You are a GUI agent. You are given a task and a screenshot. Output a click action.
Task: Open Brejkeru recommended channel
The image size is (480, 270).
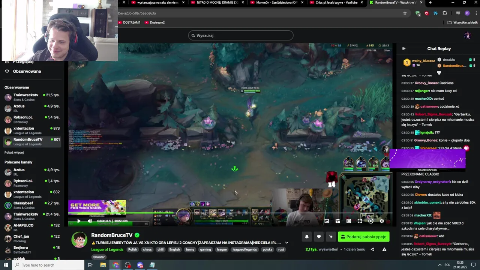click(32, 249)
